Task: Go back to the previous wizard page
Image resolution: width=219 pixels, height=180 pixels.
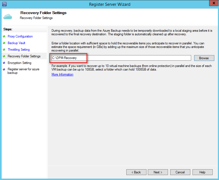Action: pyautogui.click(x=136, y=172)
